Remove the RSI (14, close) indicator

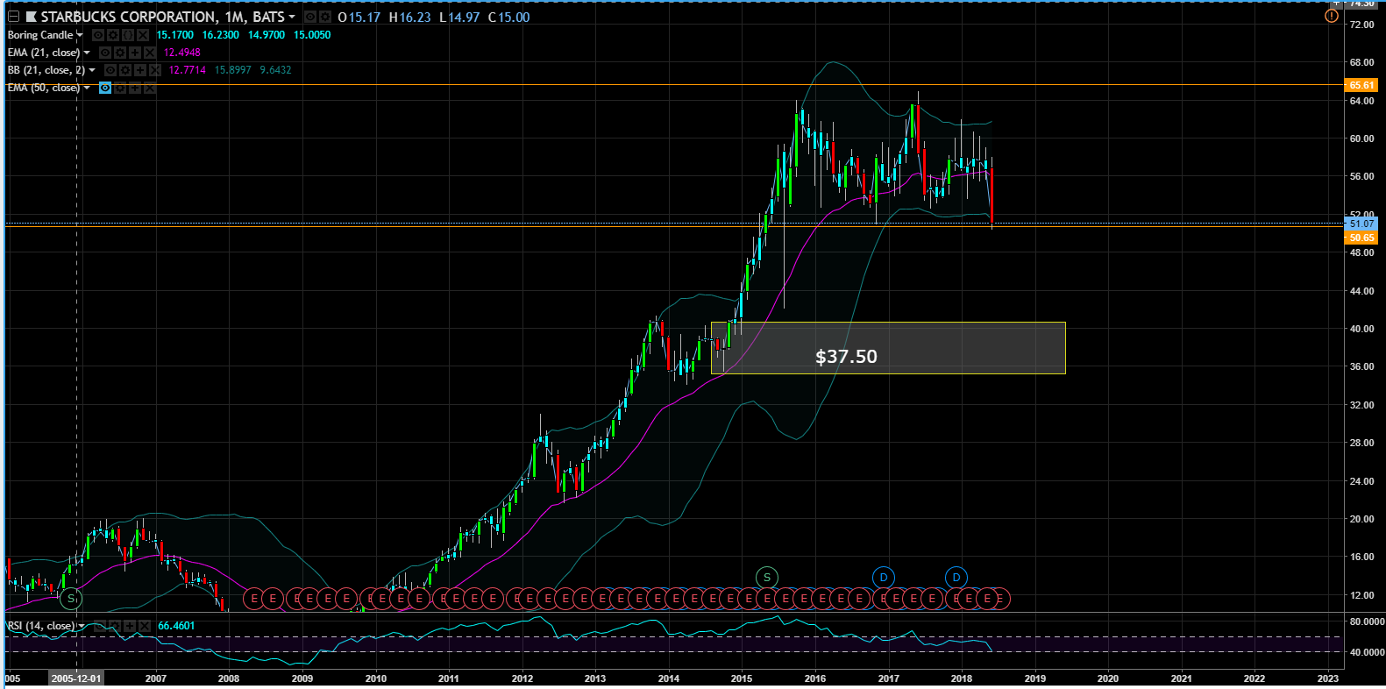click(x=145, y=626)
